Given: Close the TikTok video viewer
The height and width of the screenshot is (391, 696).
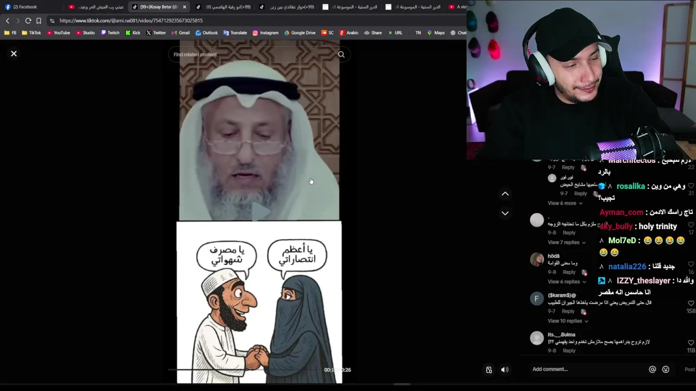Looking at the screenshot, I should click(14, 54).
